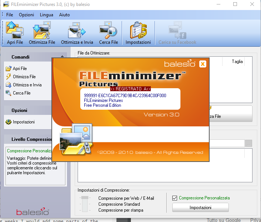This screenshot has height=222, width=261.
Task: Open the Opzioni menu
Action: [26, 15]
